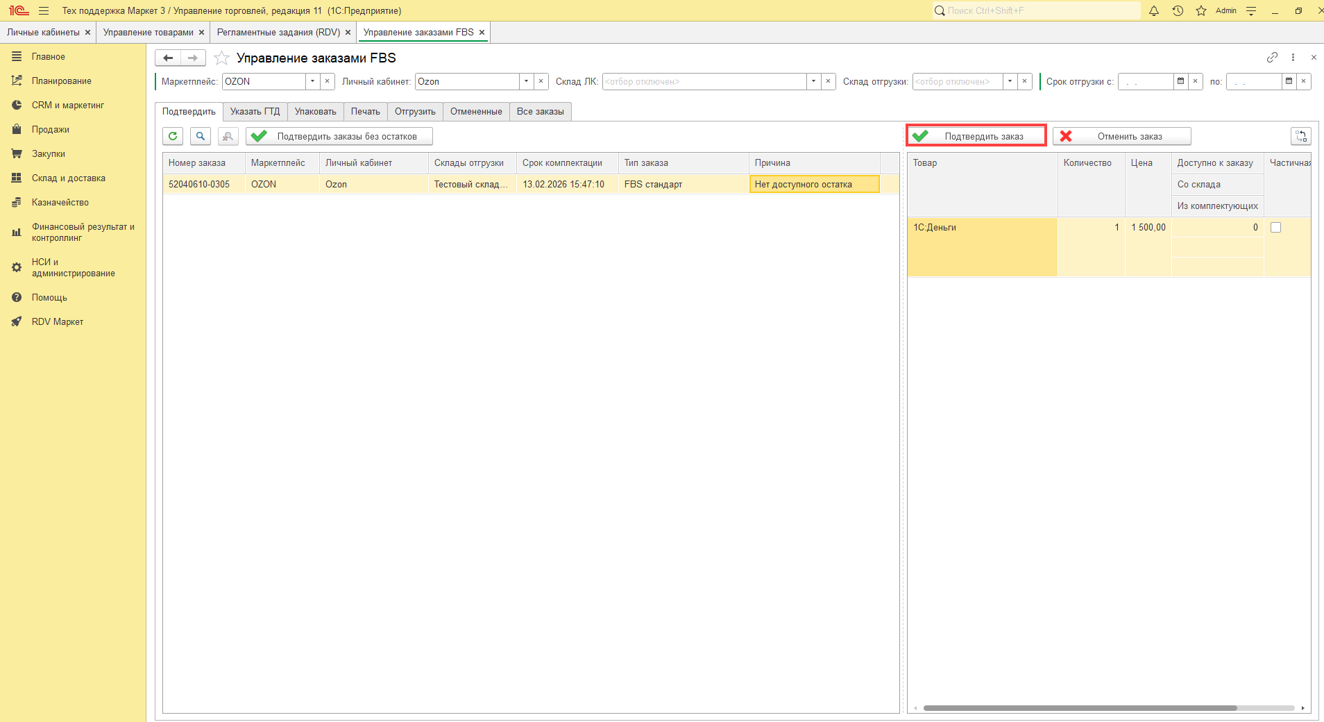Click the get link chain icon
The height and width of the screenshot is (722, 1324).
point(1272,57)
